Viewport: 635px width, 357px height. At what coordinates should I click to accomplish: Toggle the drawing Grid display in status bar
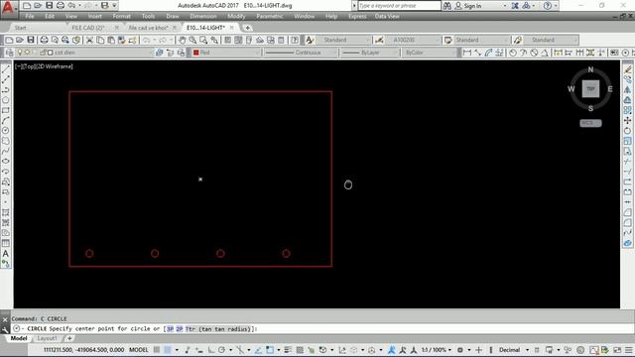pyautogui.click(x=157, y=350)
